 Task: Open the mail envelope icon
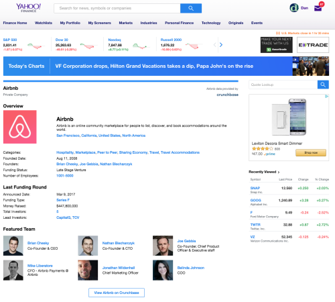click(x=318, y=8)
